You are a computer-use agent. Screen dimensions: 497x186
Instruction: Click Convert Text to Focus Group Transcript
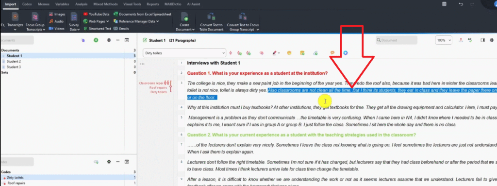pyautogui.click(x=243, y=21)
